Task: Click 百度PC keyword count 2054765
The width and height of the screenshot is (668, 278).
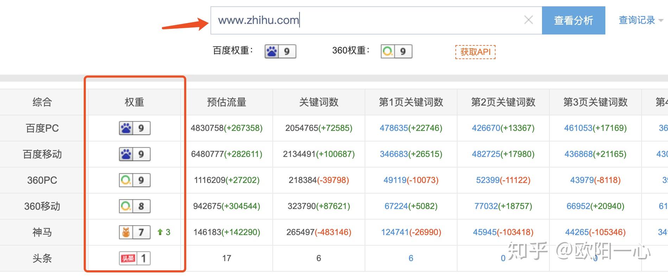Action: (x=302, y=128)
